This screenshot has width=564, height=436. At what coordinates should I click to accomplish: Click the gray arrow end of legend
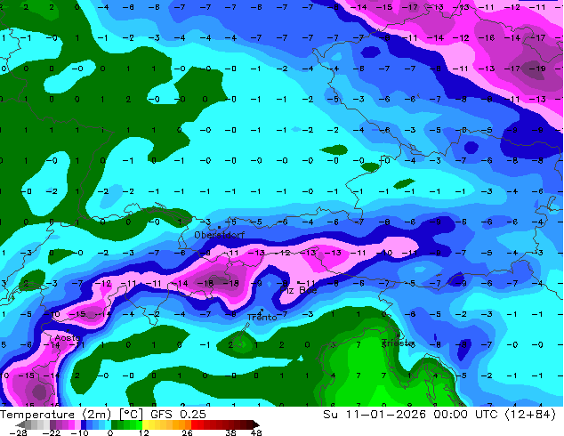pos(20,424)
